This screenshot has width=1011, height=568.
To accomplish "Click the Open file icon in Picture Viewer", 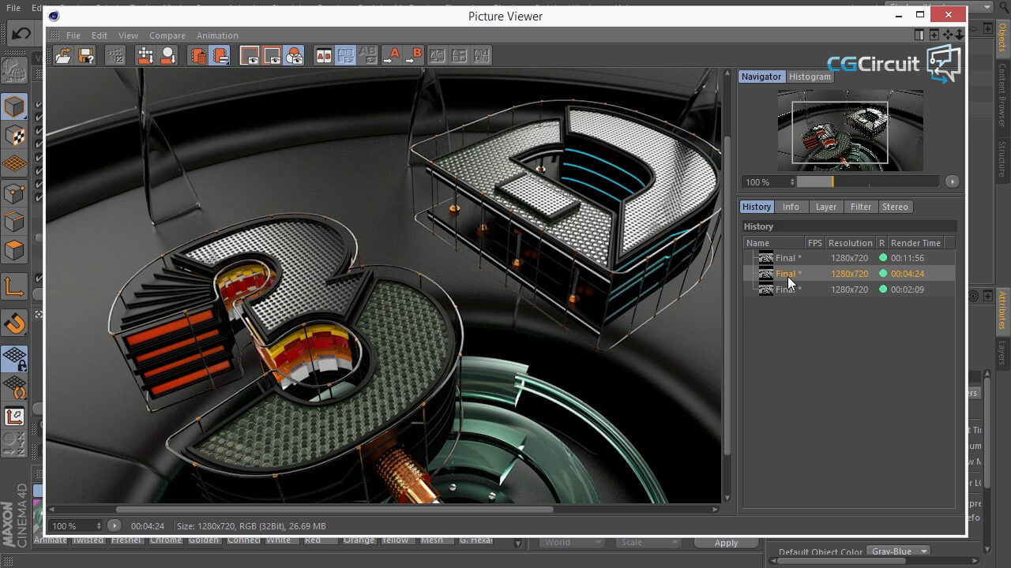I will coord(63,56).
